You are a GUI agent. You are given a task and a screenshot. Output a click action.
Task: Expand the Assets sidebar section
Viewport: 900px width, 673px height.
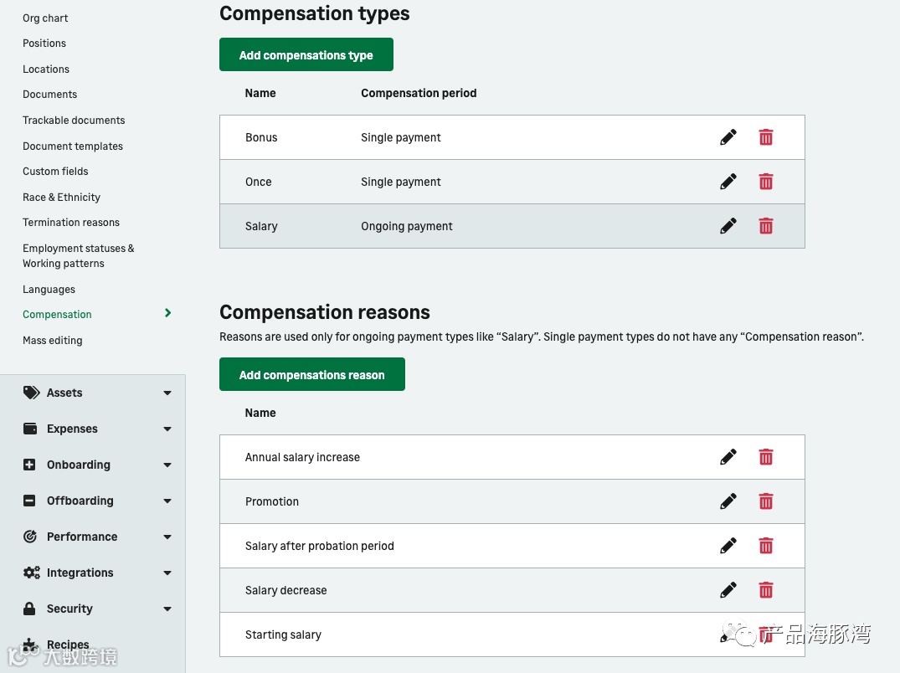tap(167, 393)
